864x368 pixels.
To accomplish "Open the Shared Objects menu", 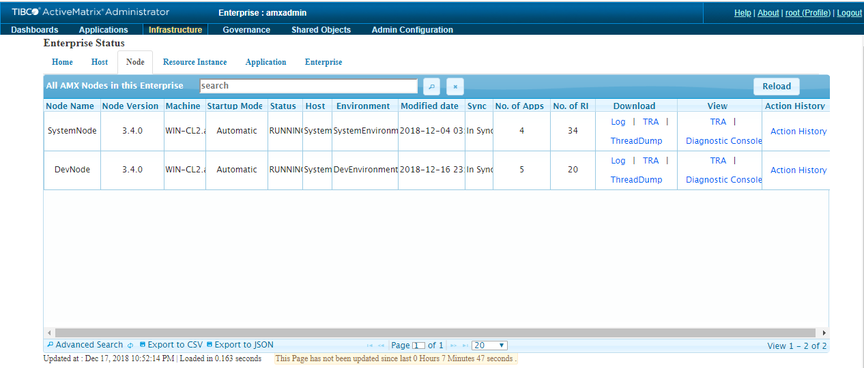I will (x=321, y=29).
